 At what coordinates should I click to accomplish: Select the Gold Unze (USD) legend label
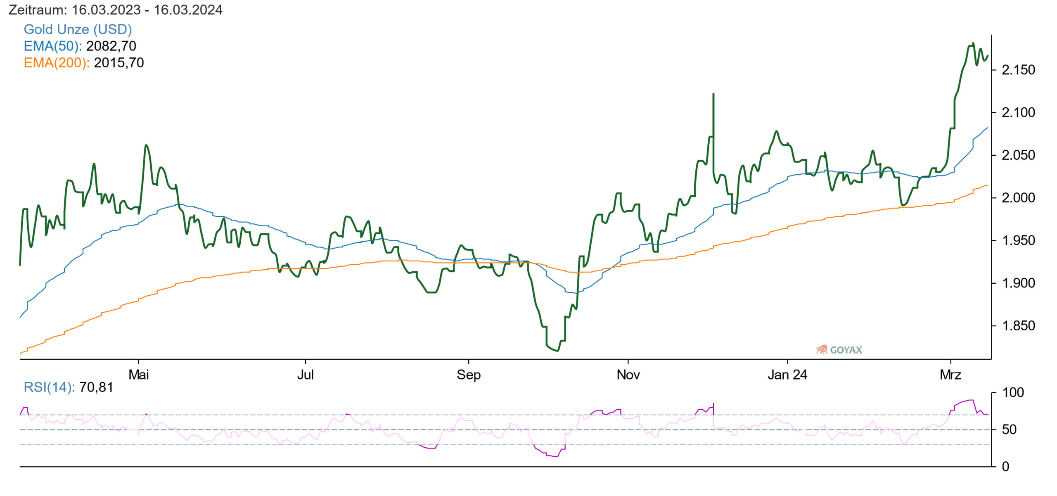click(78, 29)
